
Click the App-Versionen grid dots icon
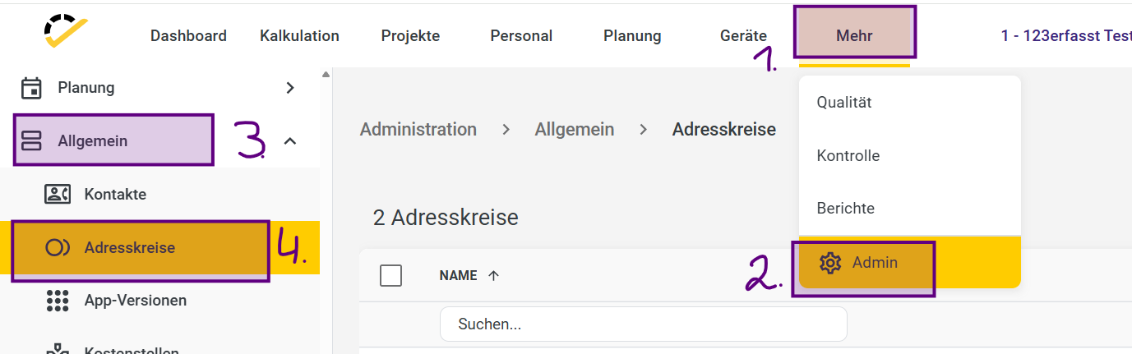(57, 301)
